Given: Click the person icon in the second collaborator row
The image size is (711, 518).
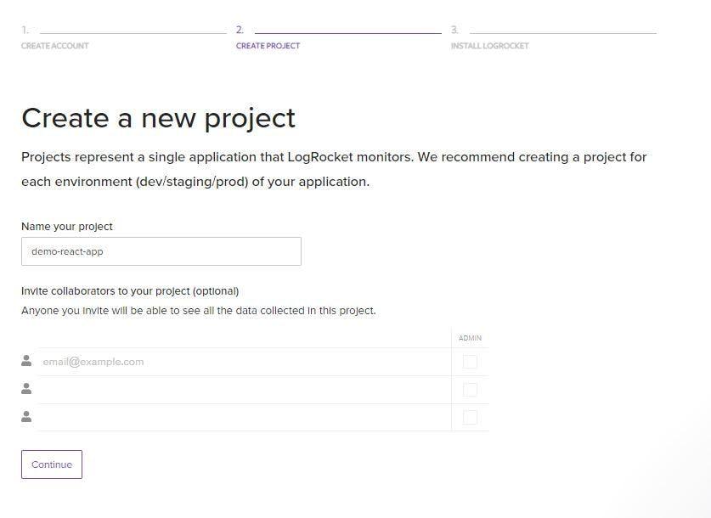Looking at the screenshot, I should point(26,389).
